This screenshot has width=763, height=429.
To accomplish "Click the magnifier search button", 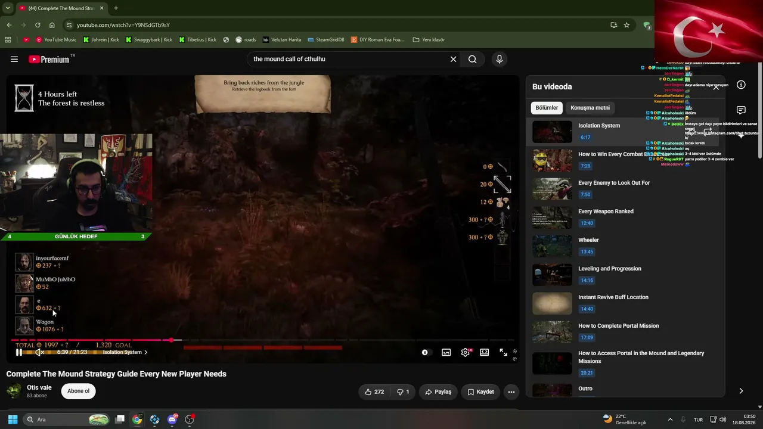I will 472,59.
